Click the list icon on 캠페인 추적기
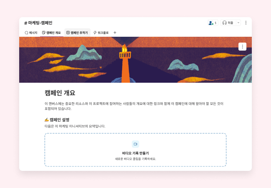 [x=68, y=33]
